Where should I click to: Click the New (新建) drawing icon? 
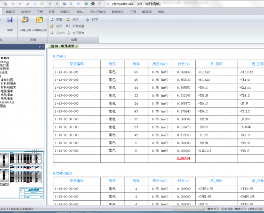pyautogui.click(x=52, y=19)
